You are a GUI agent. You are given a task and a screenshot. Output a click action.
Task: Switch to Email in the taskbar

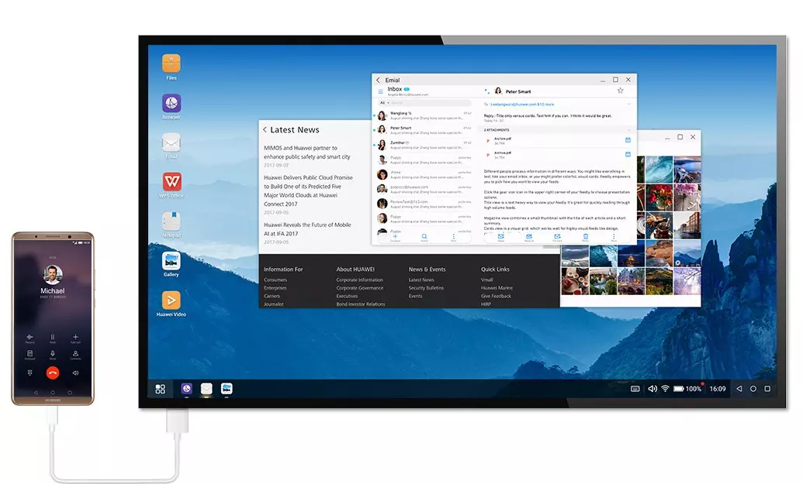click(x=206, y=389)
